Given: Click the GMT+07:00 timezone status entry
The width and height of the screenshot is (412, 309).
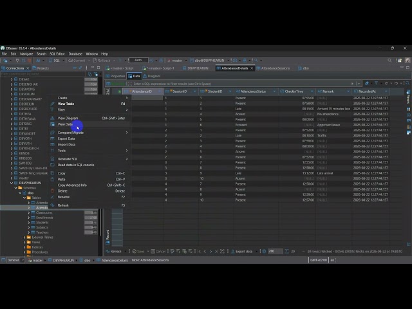Looking at the screenshot, I should 319,260.
